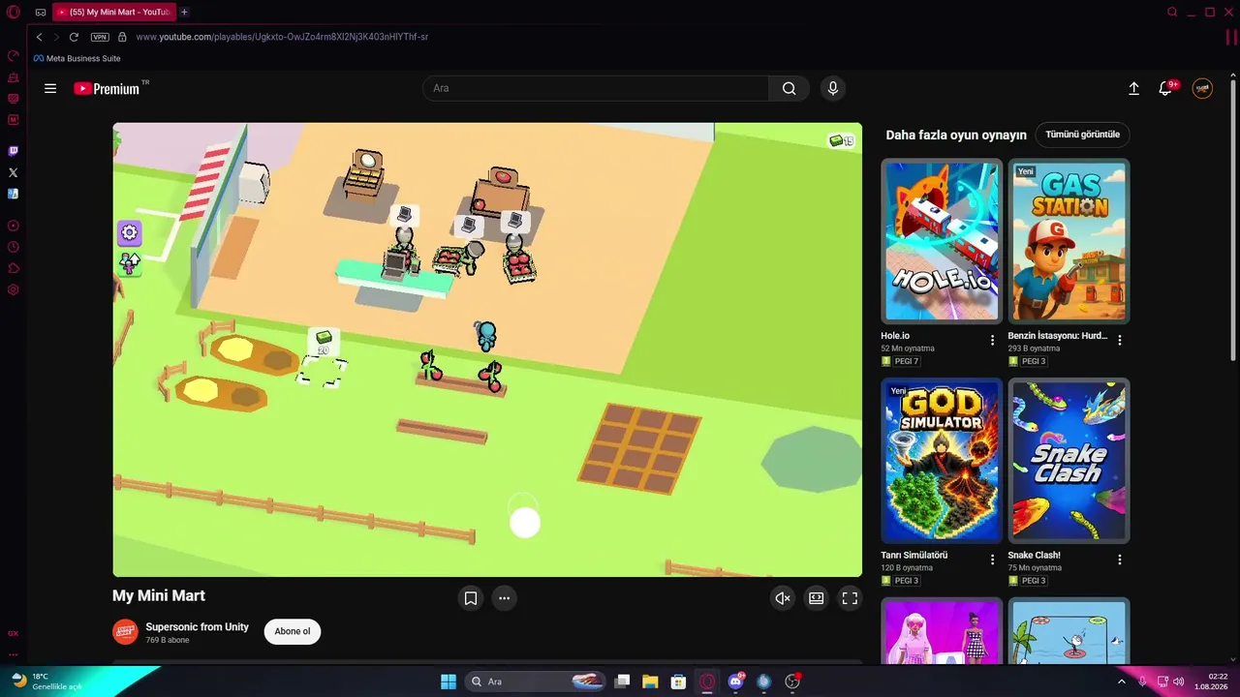This screenshot has height=697, width=1240.
Task: Open Discord from the taskbar
Action: [736, 682]
